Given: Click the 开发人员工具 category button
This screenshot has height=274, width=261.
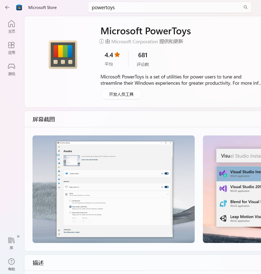Looking at the screenshot, I should click(121, 94).
